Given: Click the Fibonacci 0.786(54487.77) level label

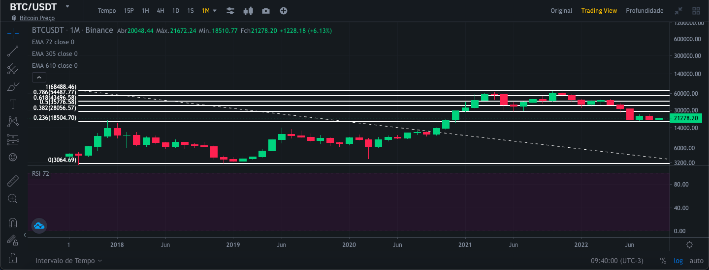Looking at the screenshot, I should click(x=55, y=92).
